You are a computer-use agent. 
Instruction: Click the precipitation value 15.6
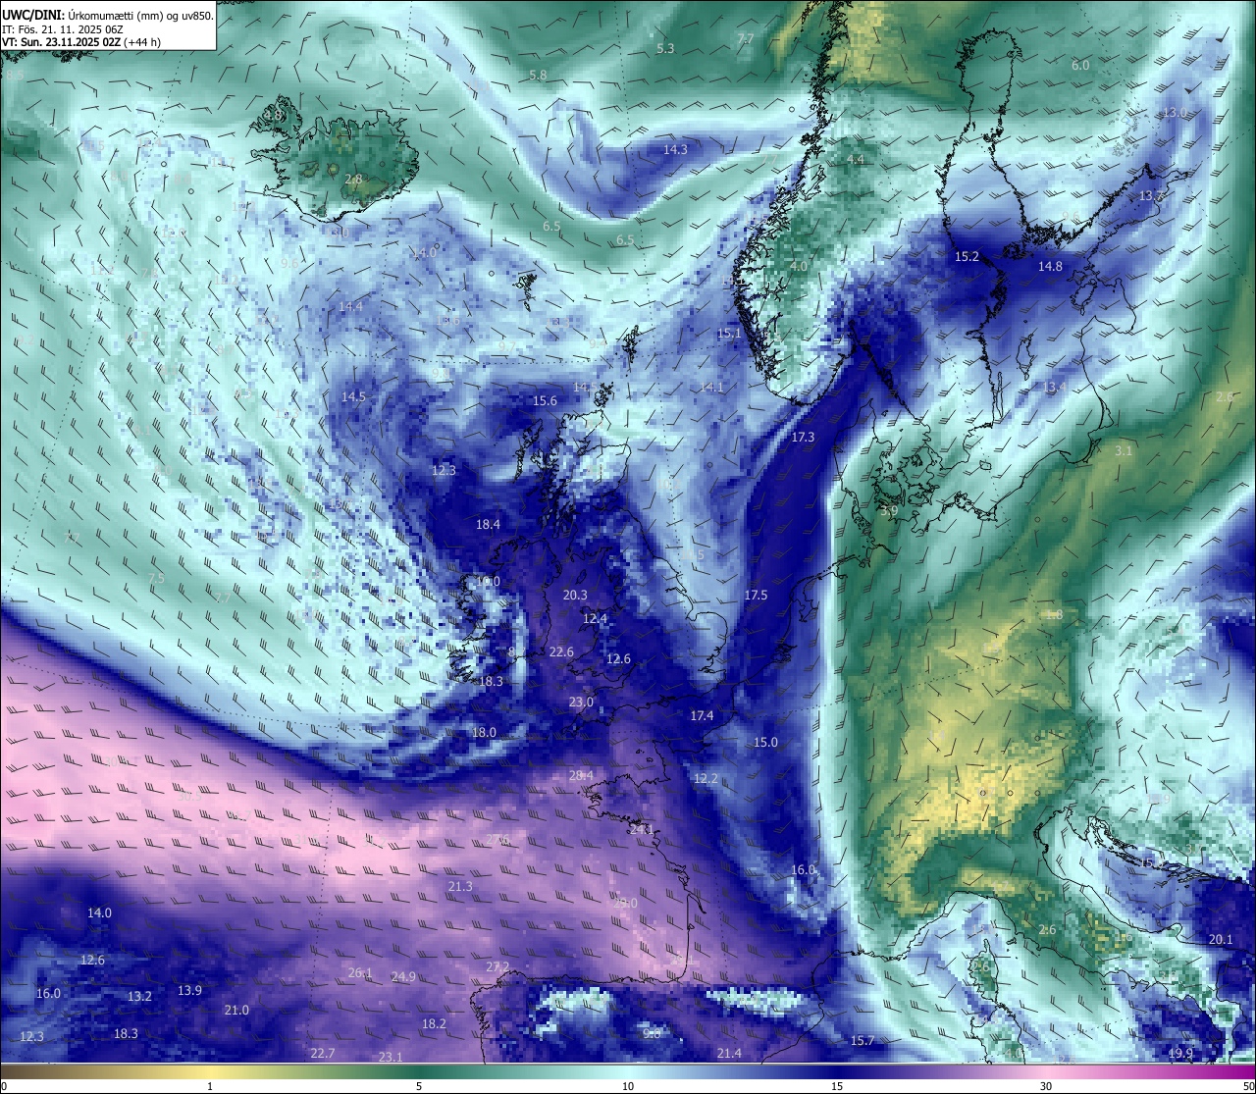pos(545,400)
